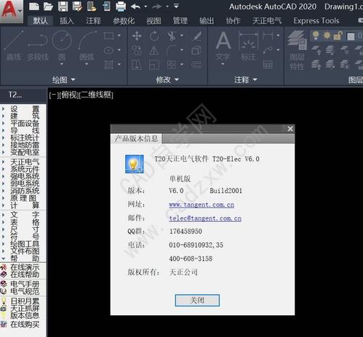Open Quick Access Toolbar customize dropdown
This screenshot has width=363, height=337.
click(176, 6)
